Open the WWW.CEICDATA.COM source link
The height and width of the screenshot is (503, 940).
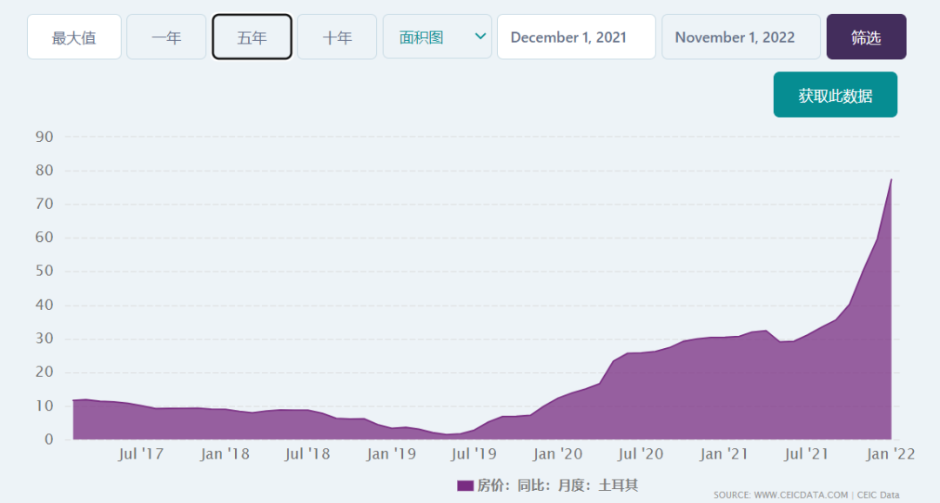coord(800,495)
